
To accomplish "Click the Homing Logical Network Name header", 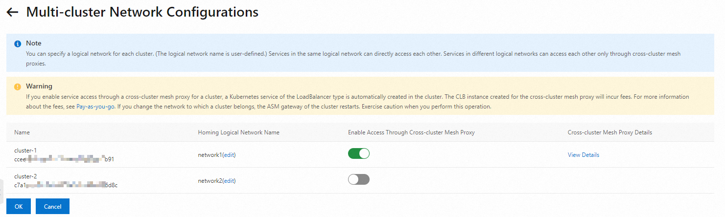I will [239, 132].
